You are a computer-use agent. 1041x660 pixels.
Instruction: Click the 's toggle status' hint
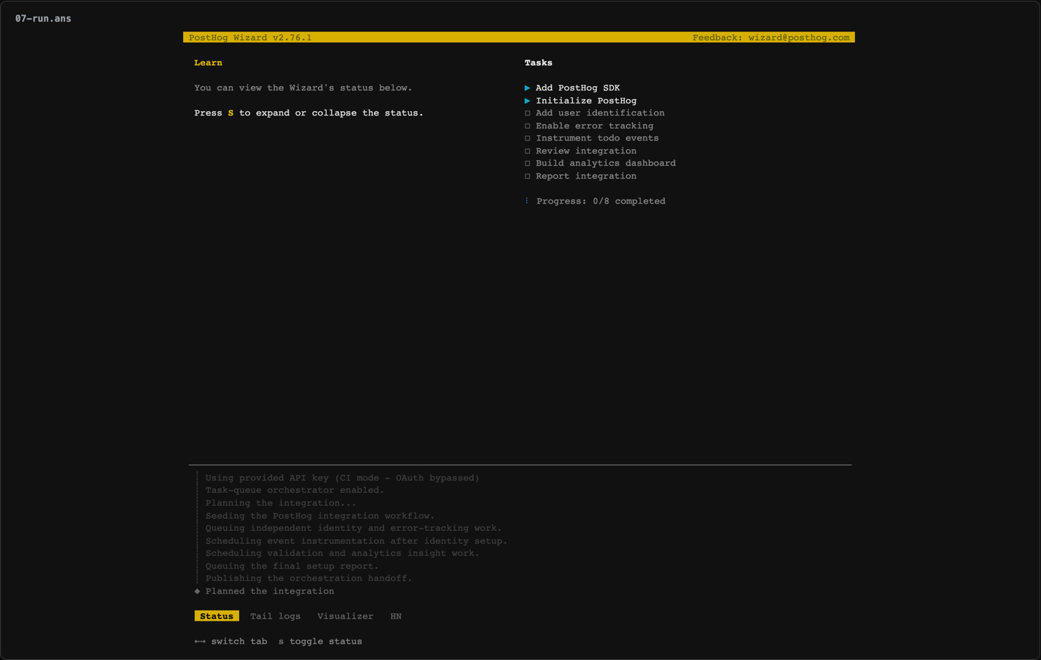point(320,641)
